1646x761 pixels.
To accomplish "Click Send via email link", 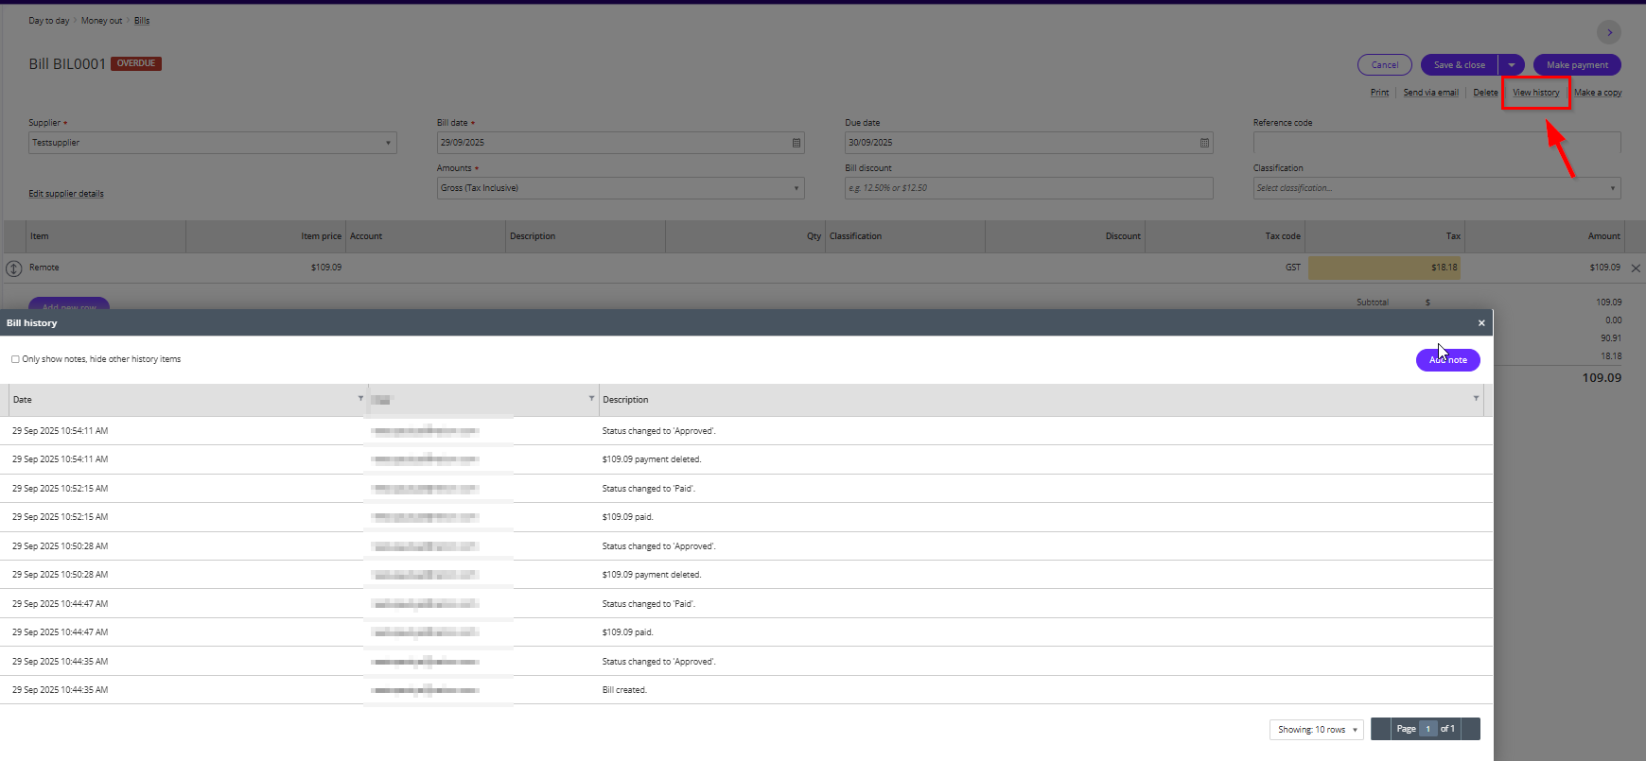I will (1430, 93).
